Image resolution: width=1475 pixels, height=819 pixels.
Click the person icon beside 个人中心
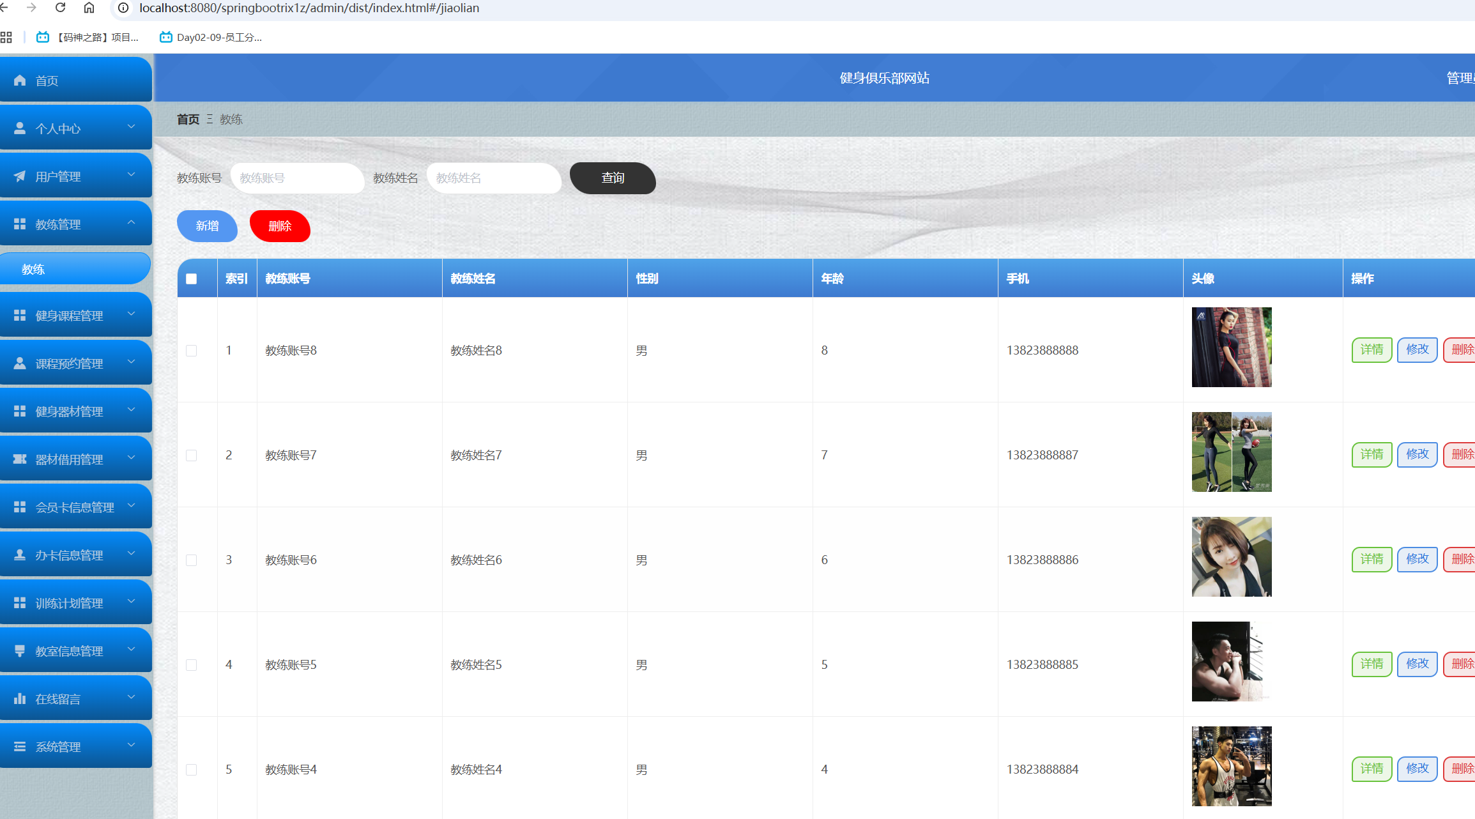tap(20, 128)
